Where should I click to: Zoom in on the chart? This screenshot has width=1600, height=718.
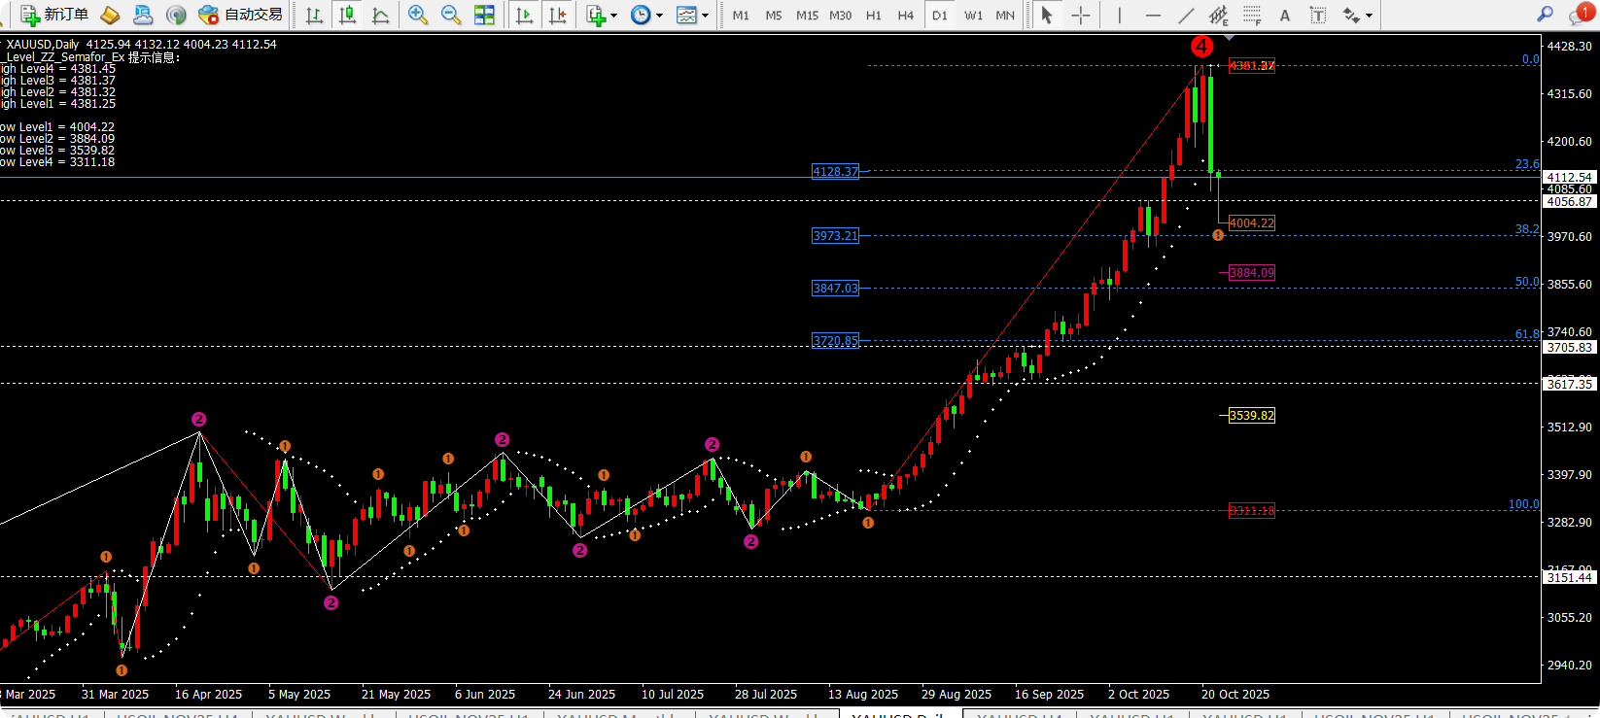click(418, 16)
